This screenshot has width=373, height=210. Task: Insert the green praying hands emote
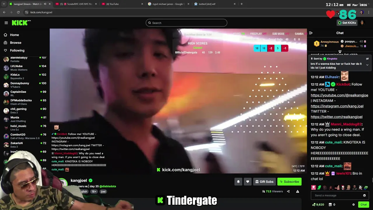pyautogui.click(x=319, y=188)
